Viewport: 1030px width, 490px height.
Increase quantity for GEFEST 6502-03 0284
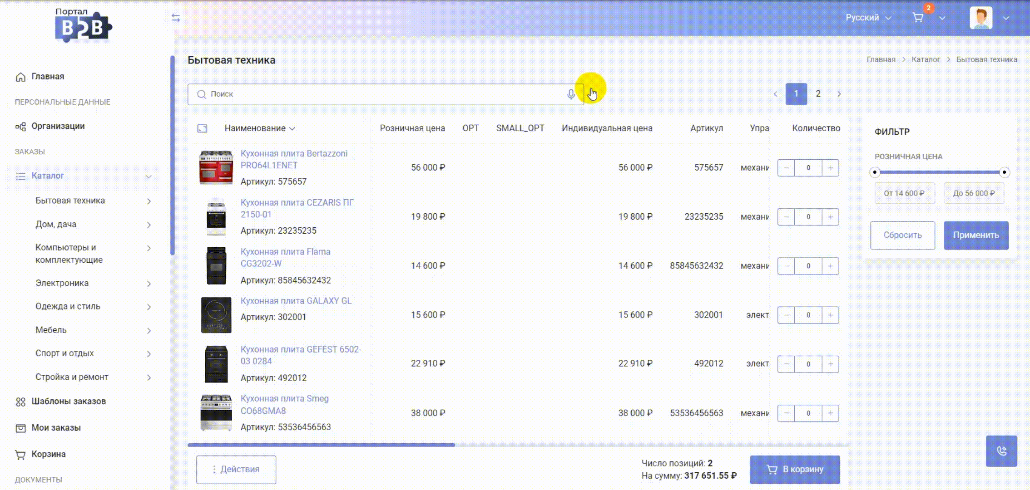click(x=830, y=364)
